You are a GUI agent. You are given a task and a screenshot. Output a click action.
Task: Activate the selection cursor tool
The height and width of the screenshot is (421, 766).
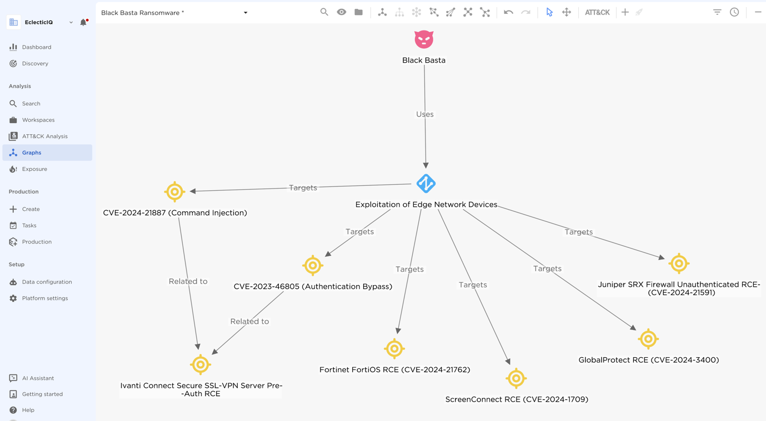tap(549, 12)
